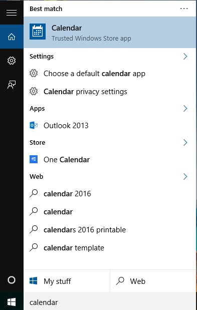Screen dimensions: 197x310
Task: Click the Outlook 2013 icon
Action: 34,126
